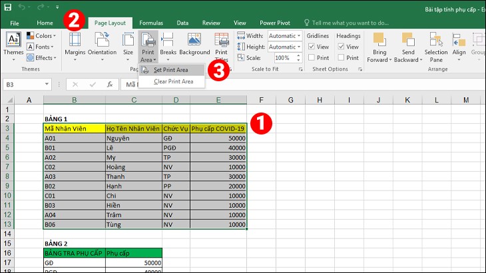Open the theme Colors dropdown
Screen dimensions: 486x273
tap(41, 36)
